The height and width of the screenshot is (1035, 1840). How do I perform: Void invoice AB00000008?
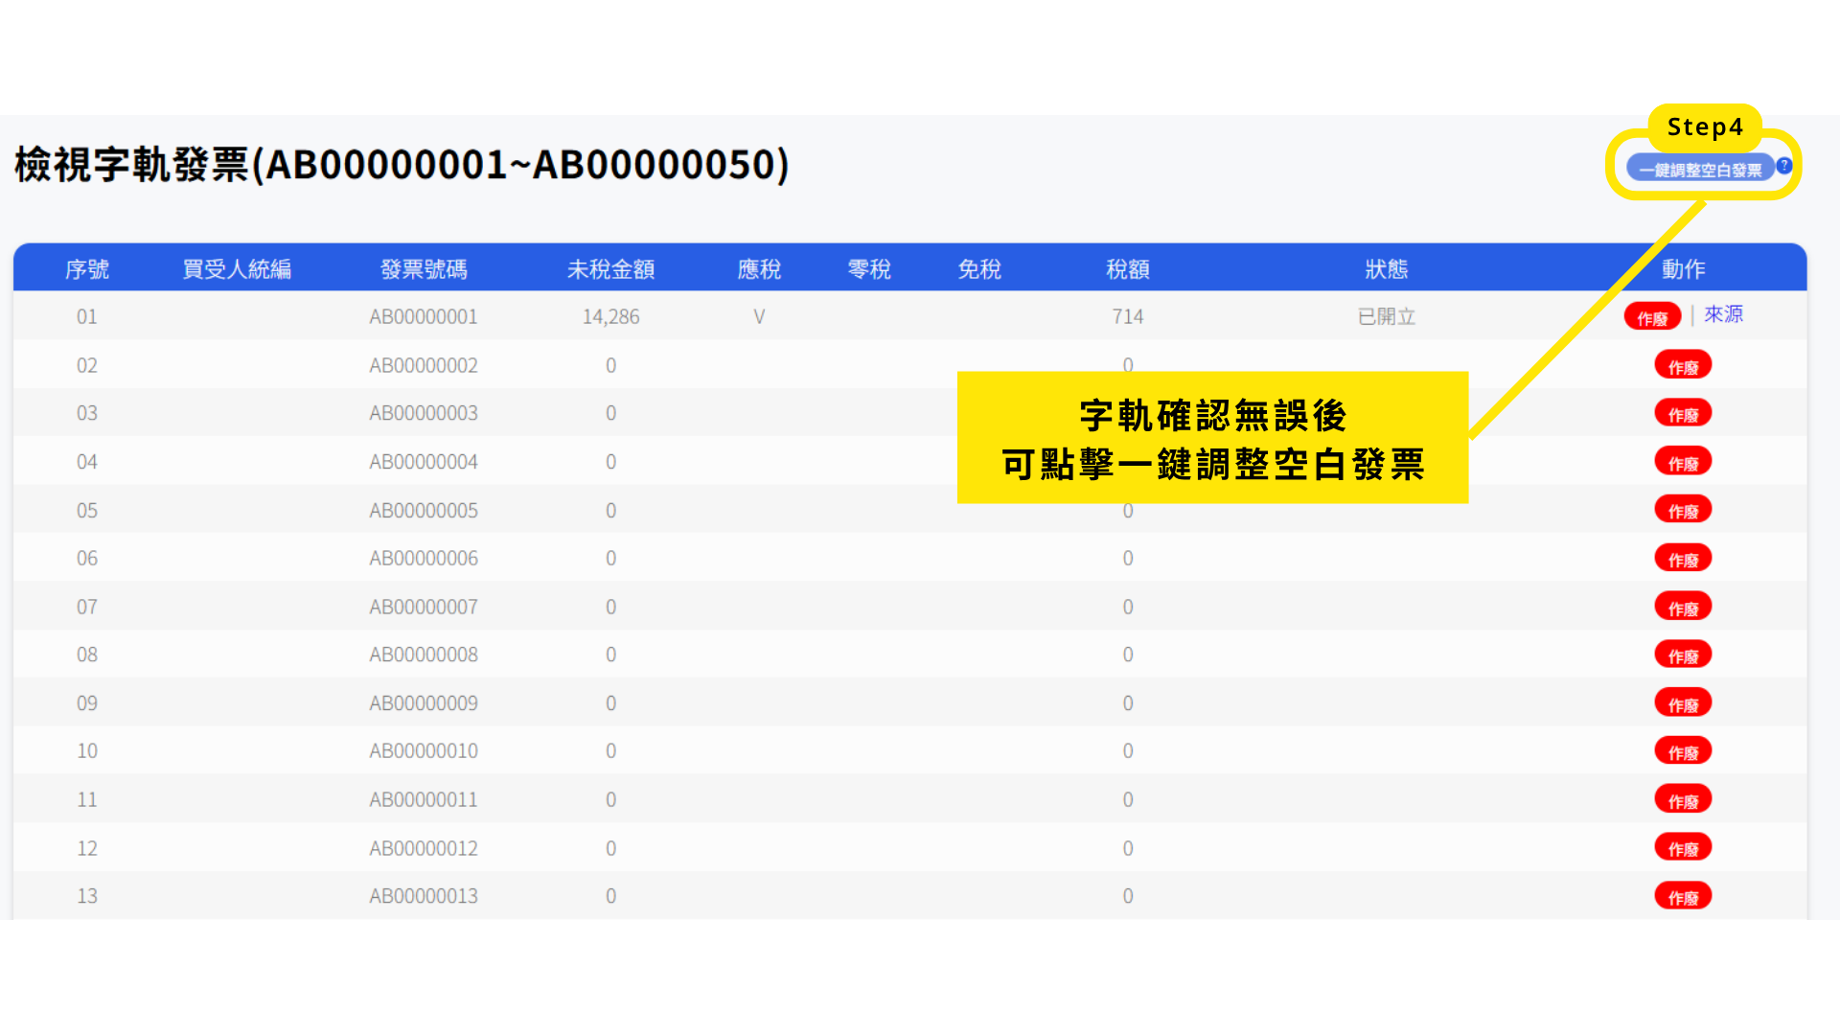[x=1682, y=655]
